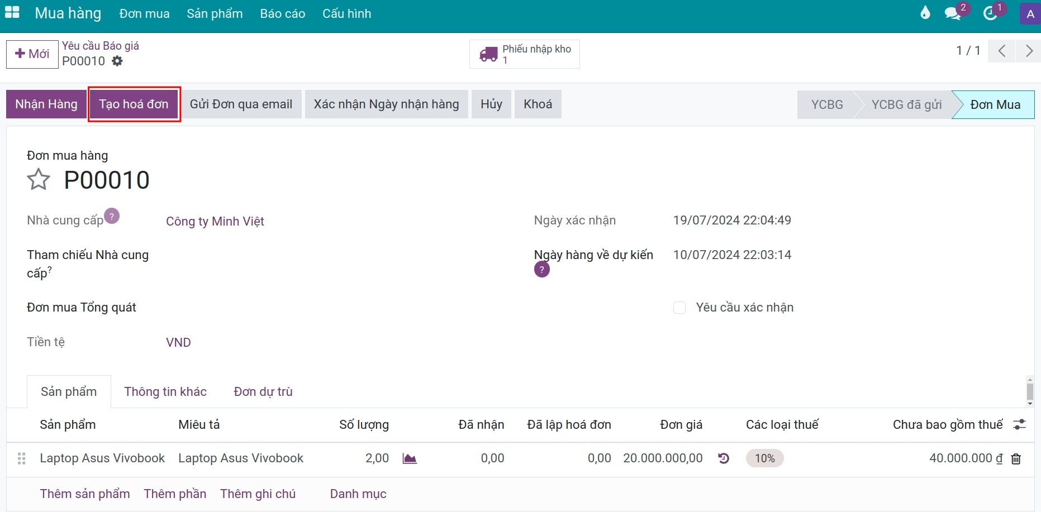The image size is (1041, 512).
Task: Click Danh mục link
Action: pos(358,494)
